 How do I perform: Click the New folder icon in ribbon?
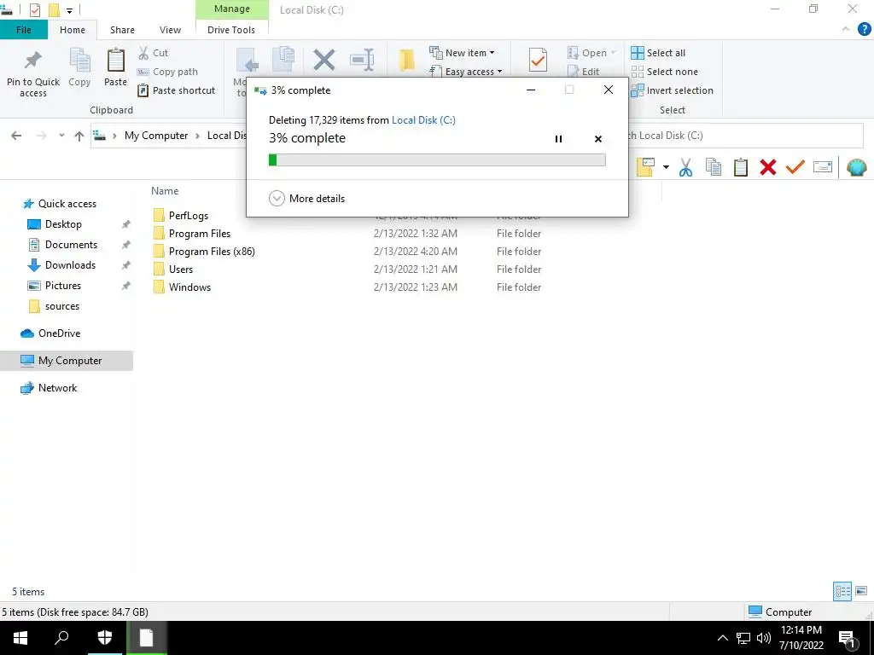coord(406,61)
